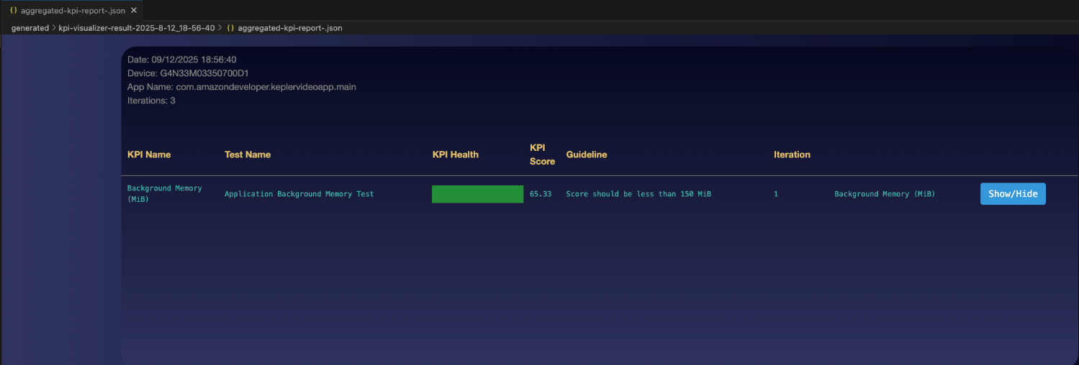Select the Guideline column header
The height and width of the screenshot is (365, 1079).
coord(587,154)
